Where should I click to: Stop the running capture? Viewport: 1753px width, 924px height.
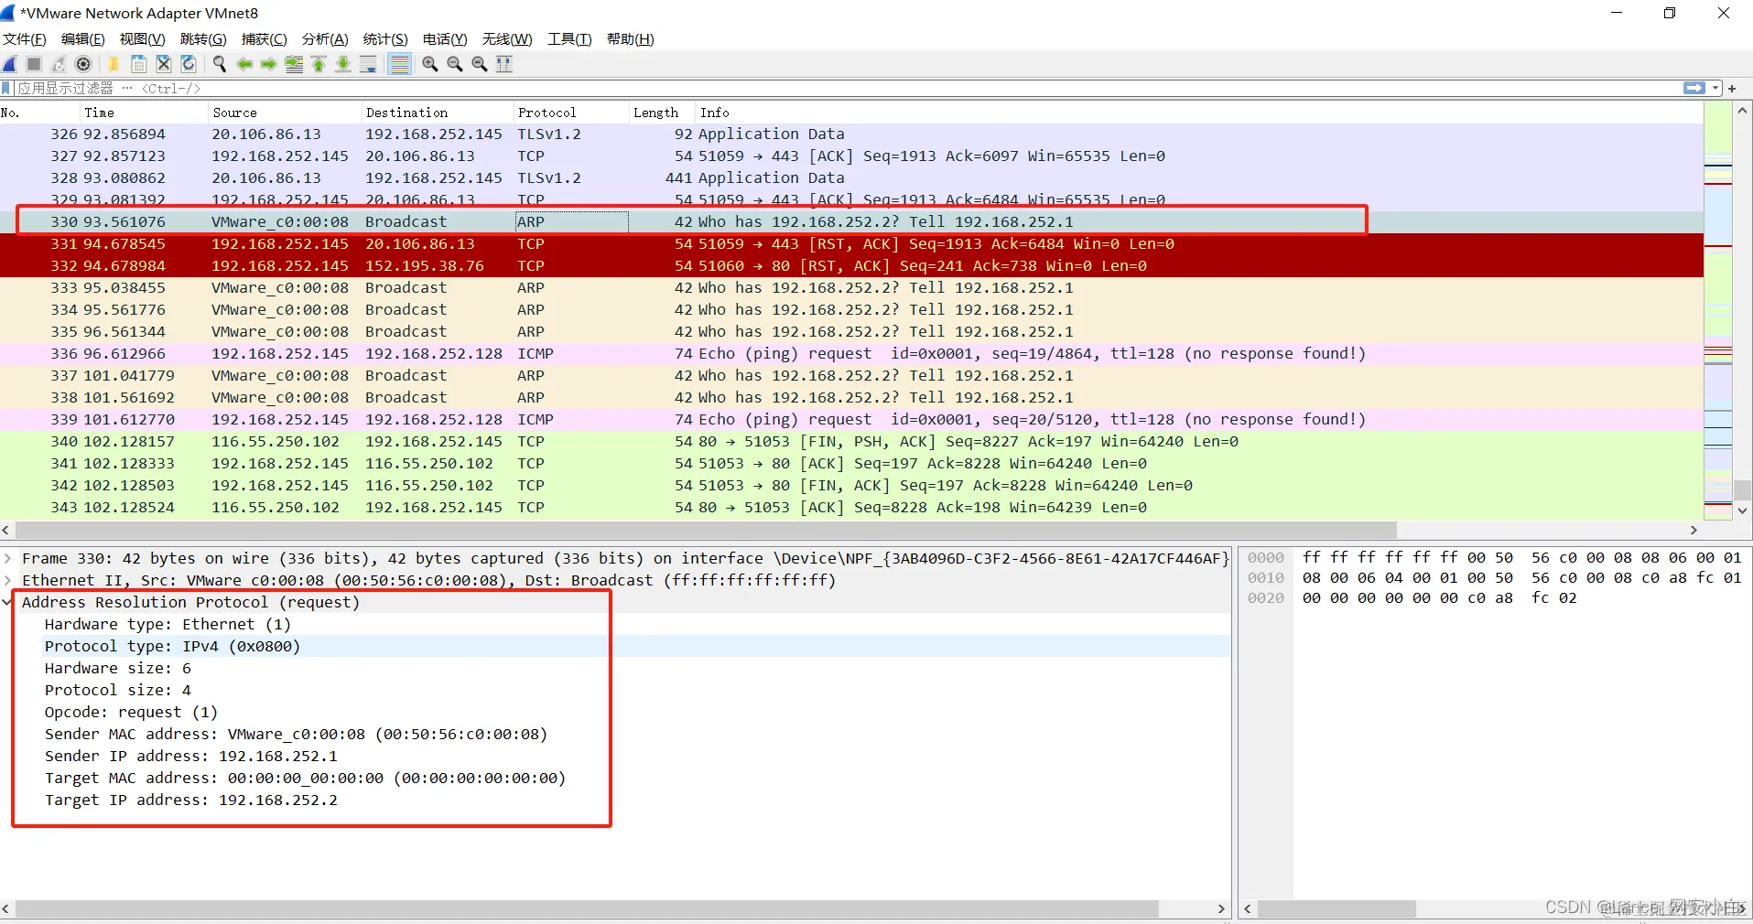point(34,64)
